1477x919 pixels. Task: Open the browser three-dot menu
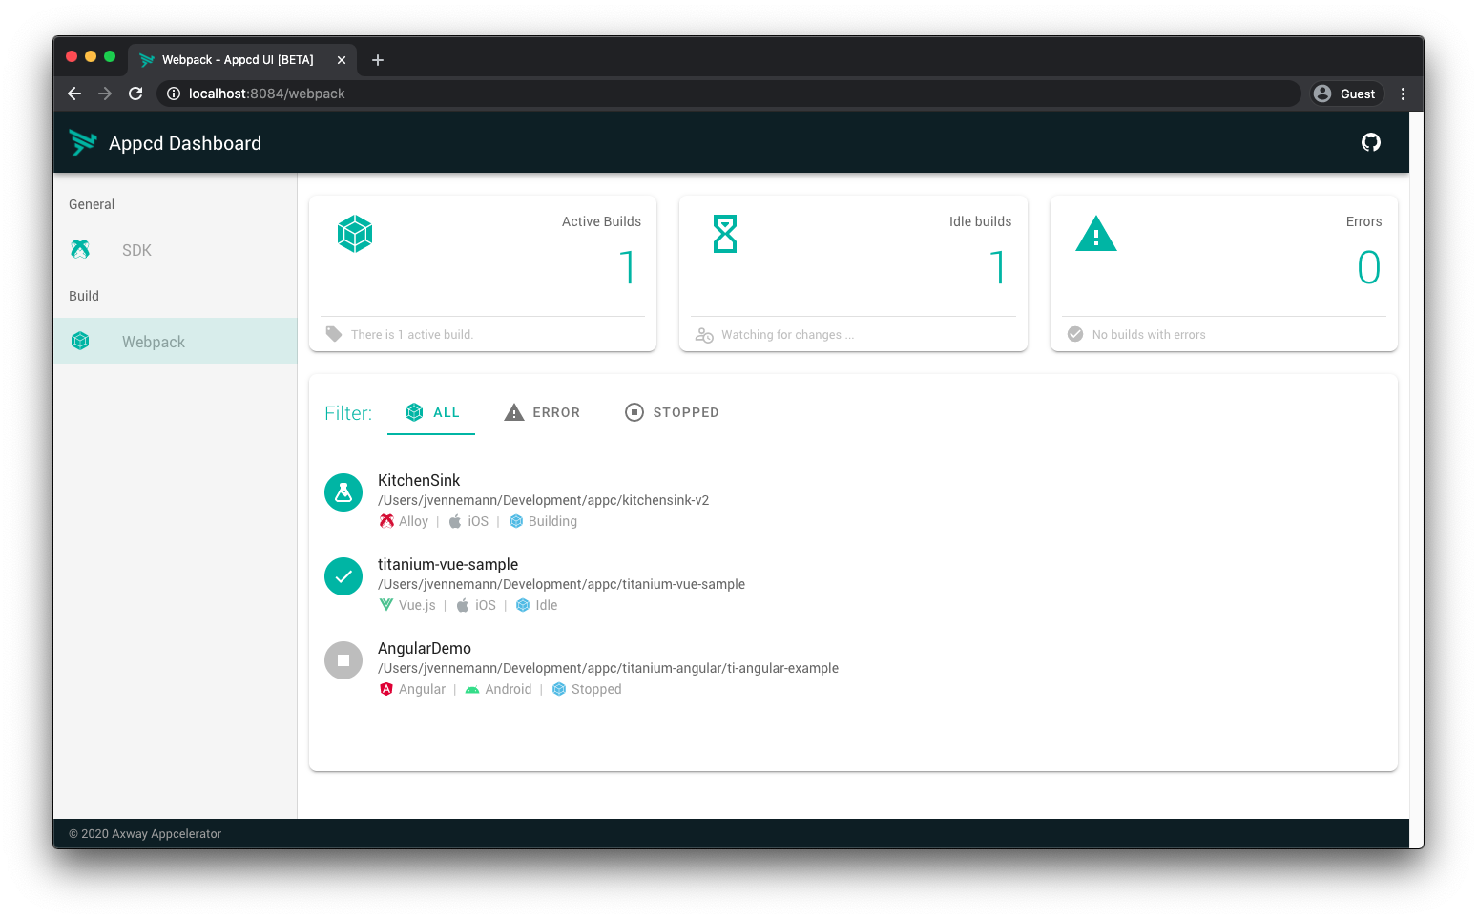(1403, 94)
